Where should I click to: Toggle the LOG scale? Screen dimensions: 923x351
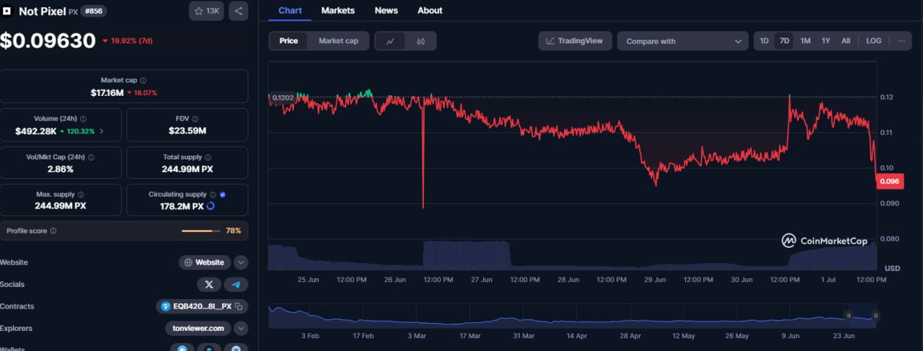click(873, 41)
